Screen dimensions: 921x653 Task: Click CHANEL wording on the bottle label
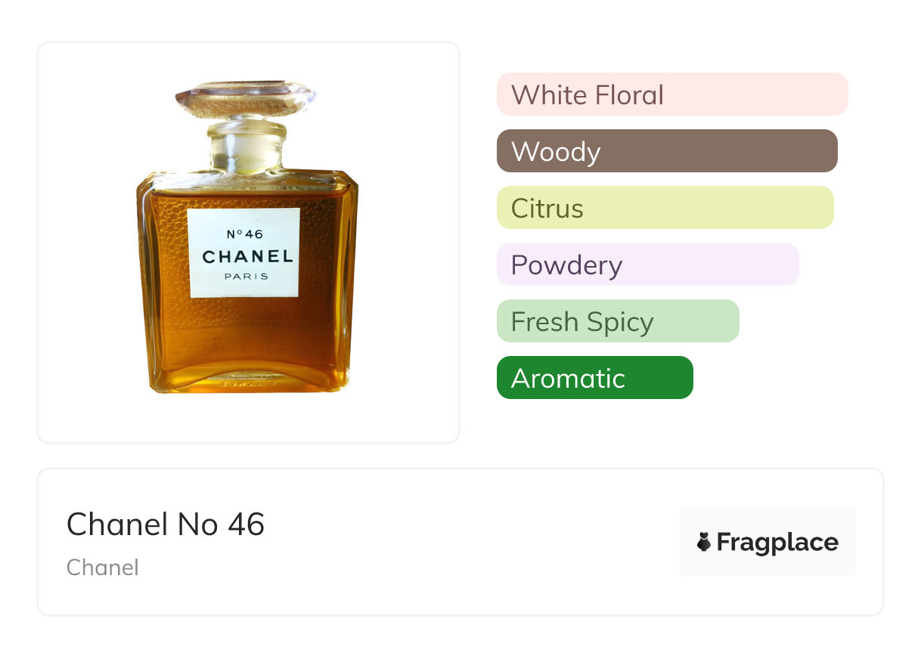(x=247, y=257)
